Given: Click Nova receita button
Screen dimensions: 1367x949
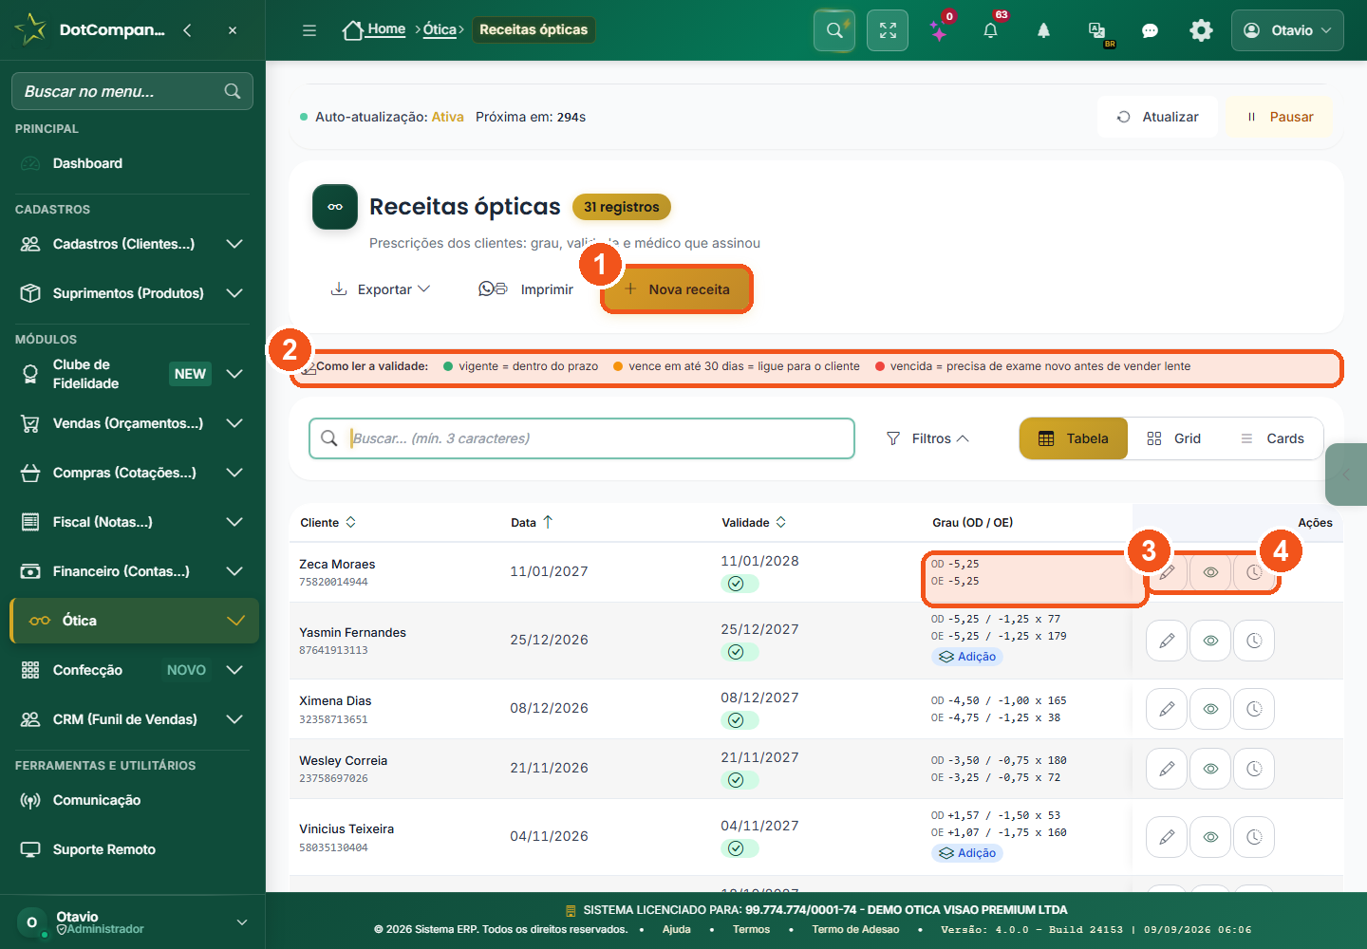Looking at the screenshot, I should pos(677,289).
